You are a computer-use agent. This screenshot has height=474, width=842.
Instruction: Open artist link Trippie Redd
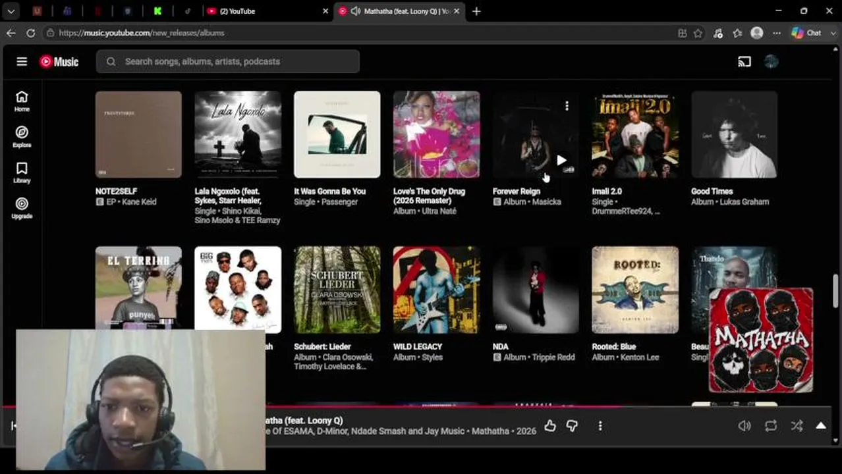553,357
